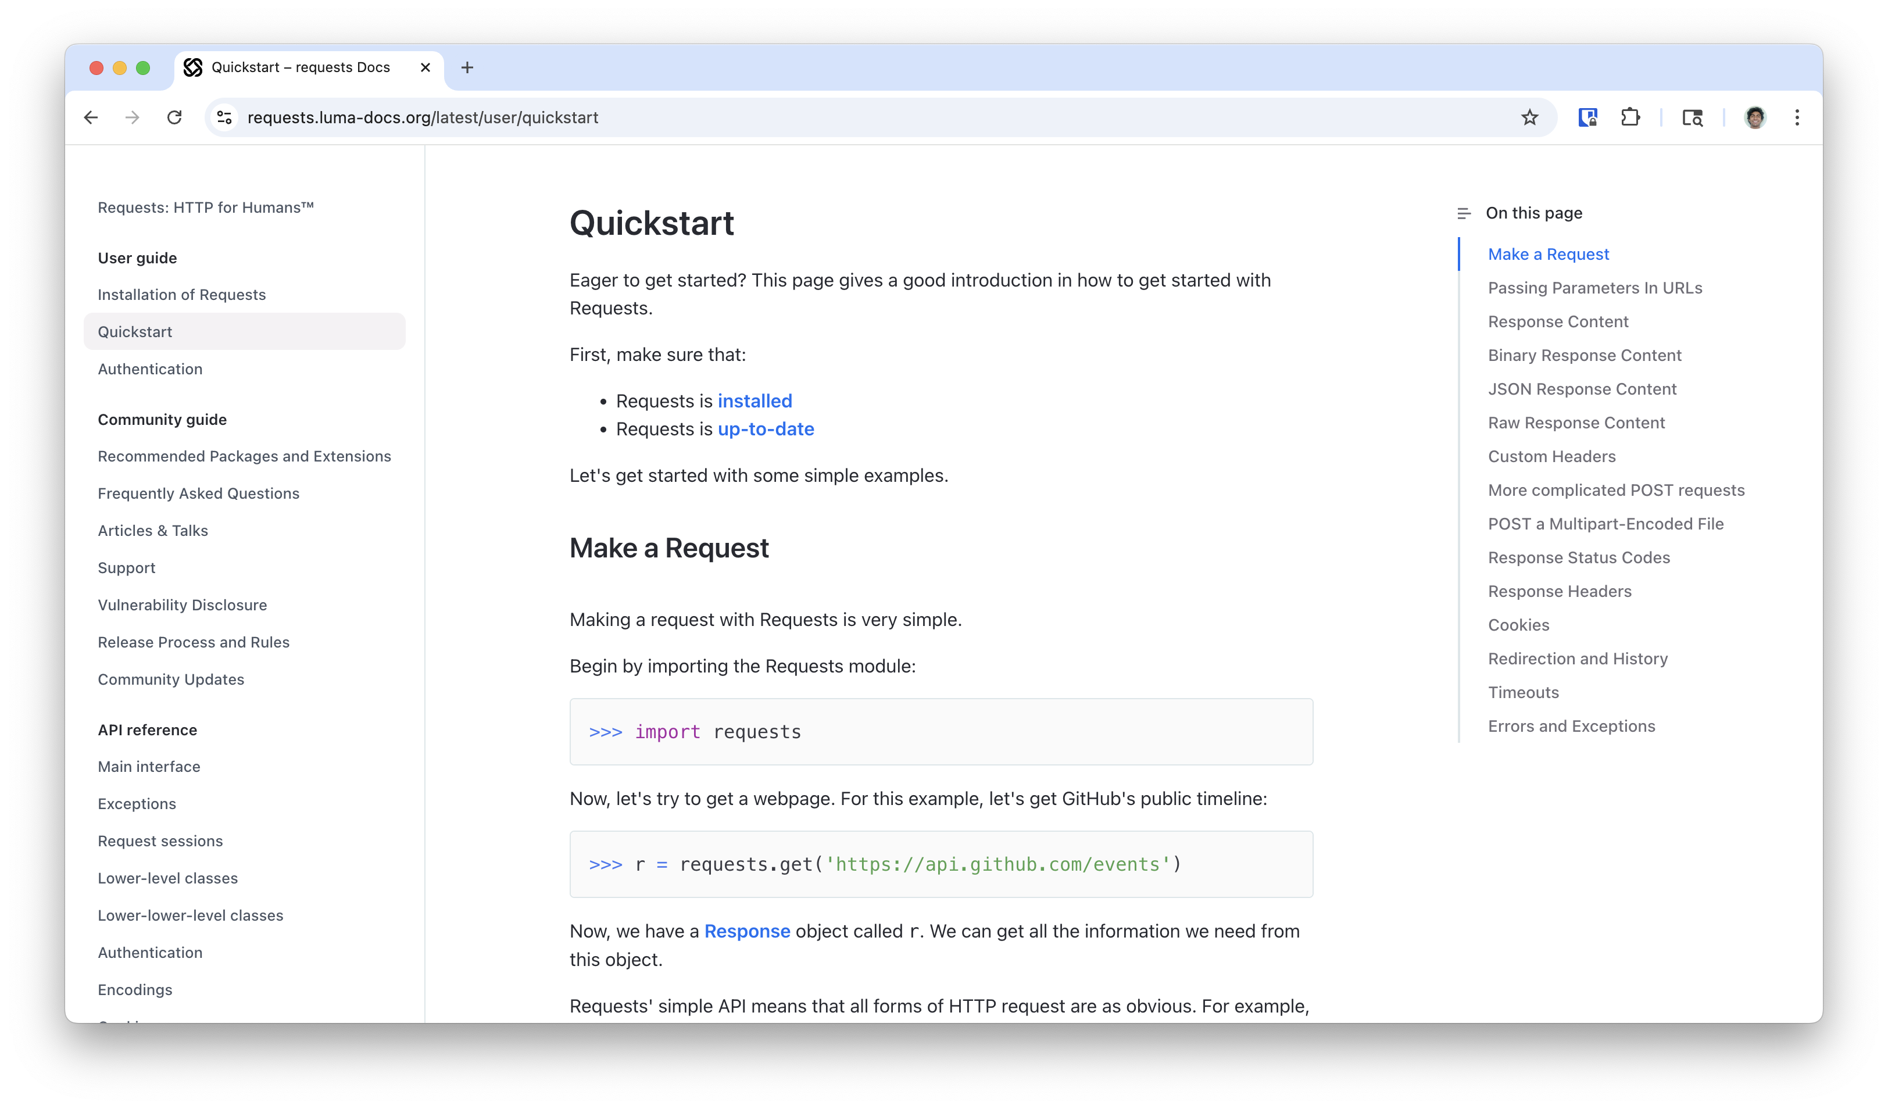Screen dimensions: 1888x1109
Task: Jump to Binary Response Content section
Action: 1585,355
